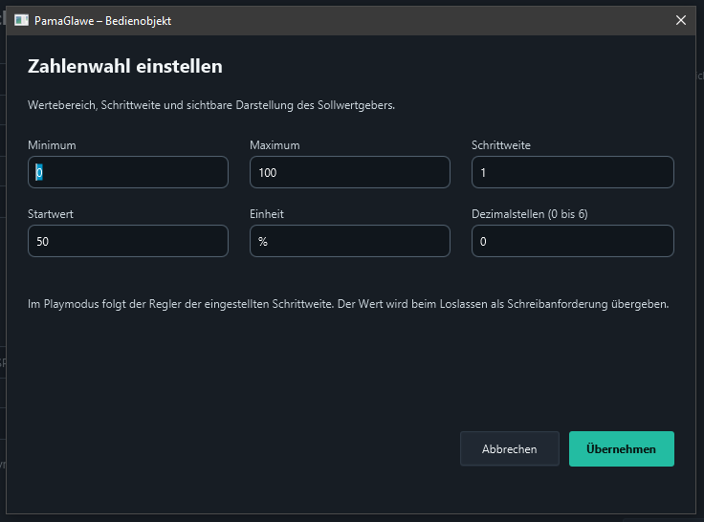
Task: Click the heading 'Zahlenwahl einstellen'
Action: pos(124,66)
